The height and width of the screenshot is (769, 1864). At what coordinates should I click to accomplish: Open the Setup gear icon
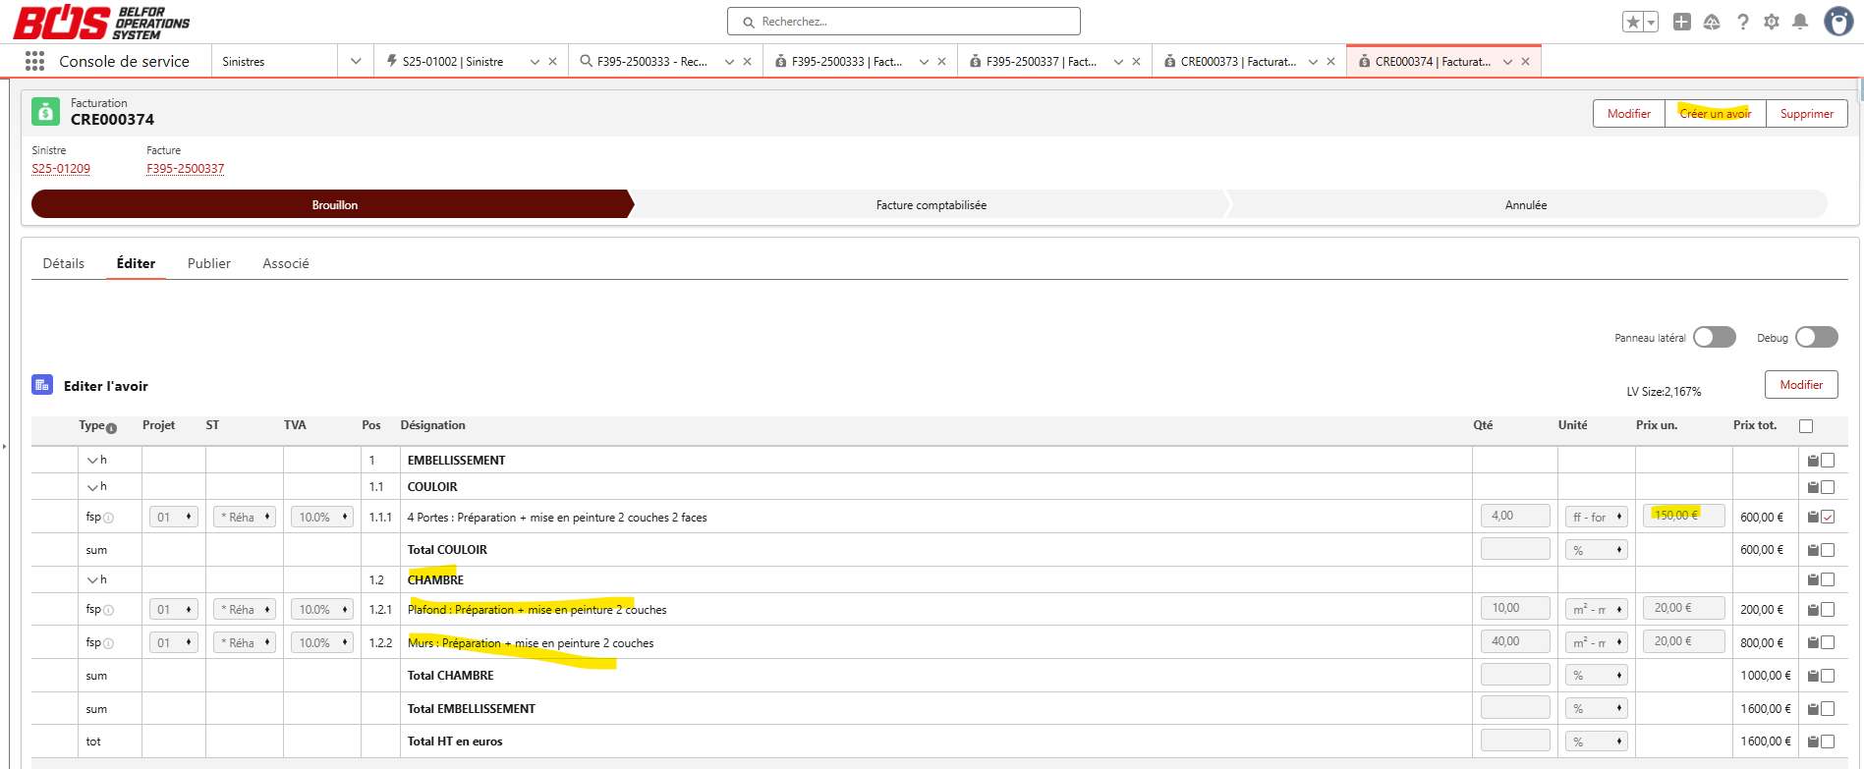point(1772,22)
